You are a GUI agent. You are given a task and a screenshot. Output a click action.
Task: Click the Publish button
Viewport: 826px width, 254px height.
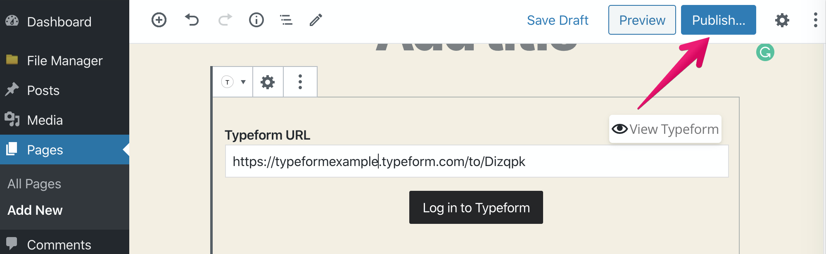pyautogui.click(x=719, y=20)
